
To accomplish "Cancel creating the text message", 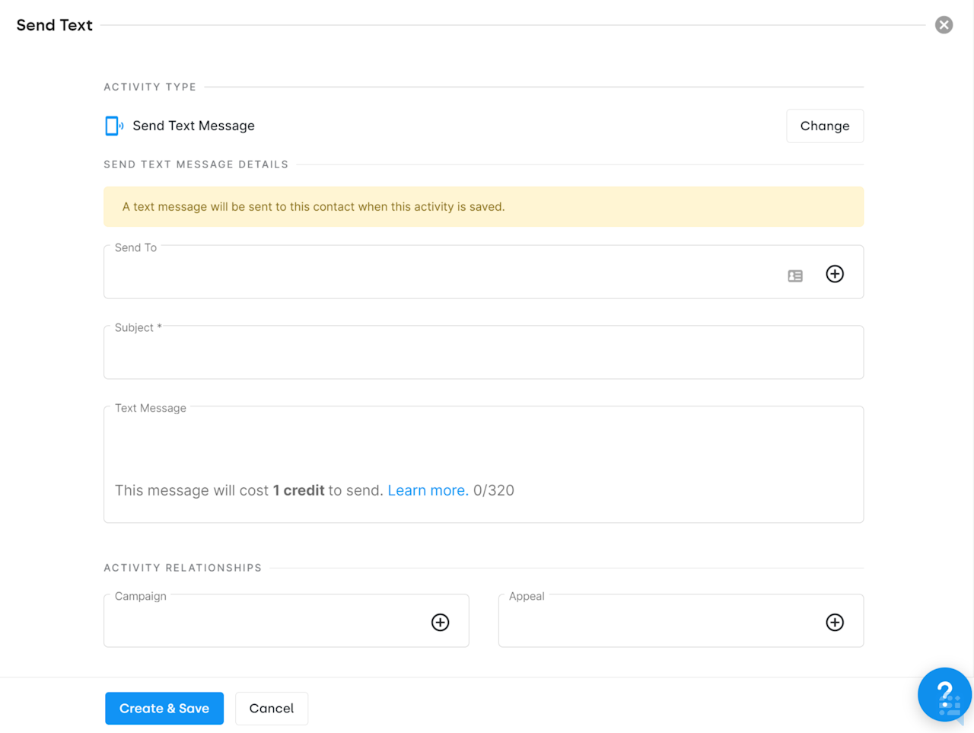I will 272,708.
